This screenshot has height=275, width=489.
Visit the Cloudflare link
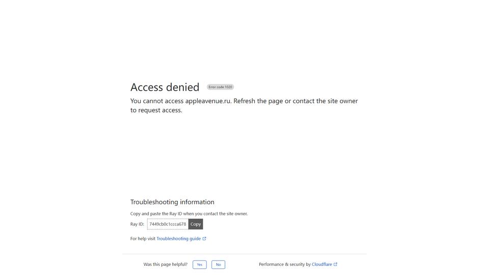322,264
